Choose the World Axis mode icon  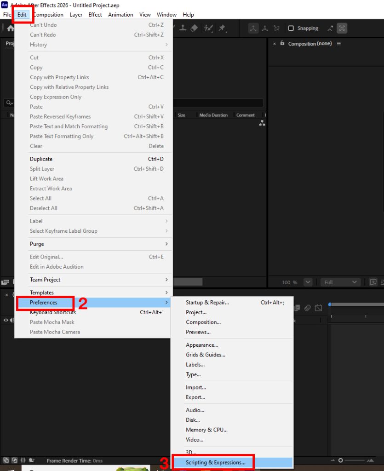[265, 28]
